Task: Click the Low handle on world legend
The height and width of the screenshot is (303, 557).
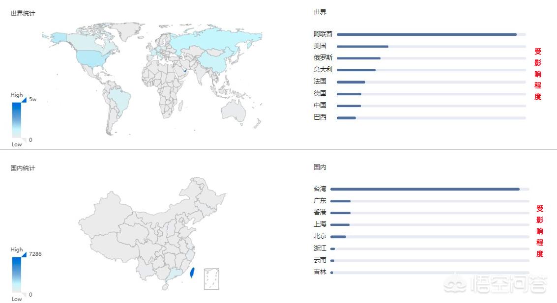Action: tap(24, 140)
